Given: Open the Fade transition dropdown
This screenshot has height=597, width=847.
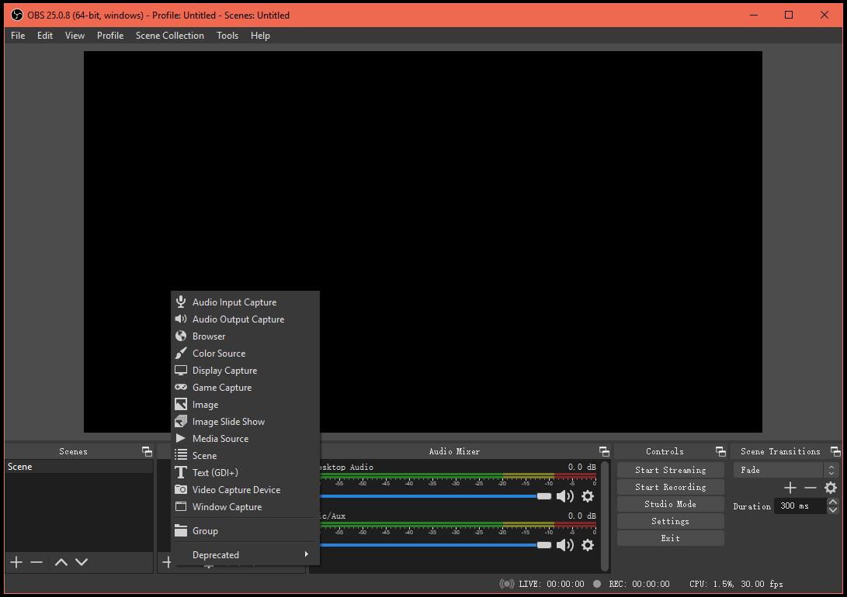Looking at the screenshot, I should pyautogui.click(x=786, y=471).
